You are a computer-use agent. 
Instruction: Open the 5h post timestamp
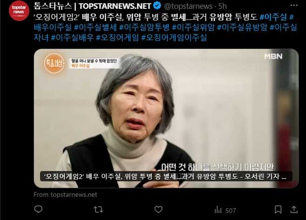pos(222,6)
